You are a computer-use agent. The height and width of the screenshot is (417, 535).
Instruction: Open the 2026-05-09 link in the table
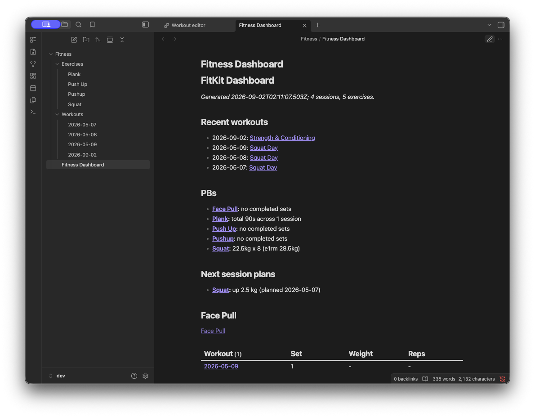(x=221, y=366)
